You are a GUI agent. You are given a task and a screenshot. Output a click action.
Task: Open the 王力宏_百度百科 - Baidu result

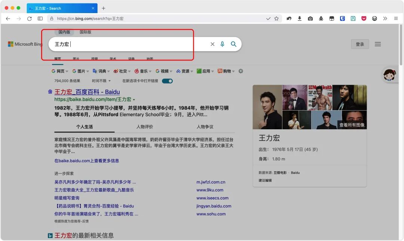pos(87,92)
